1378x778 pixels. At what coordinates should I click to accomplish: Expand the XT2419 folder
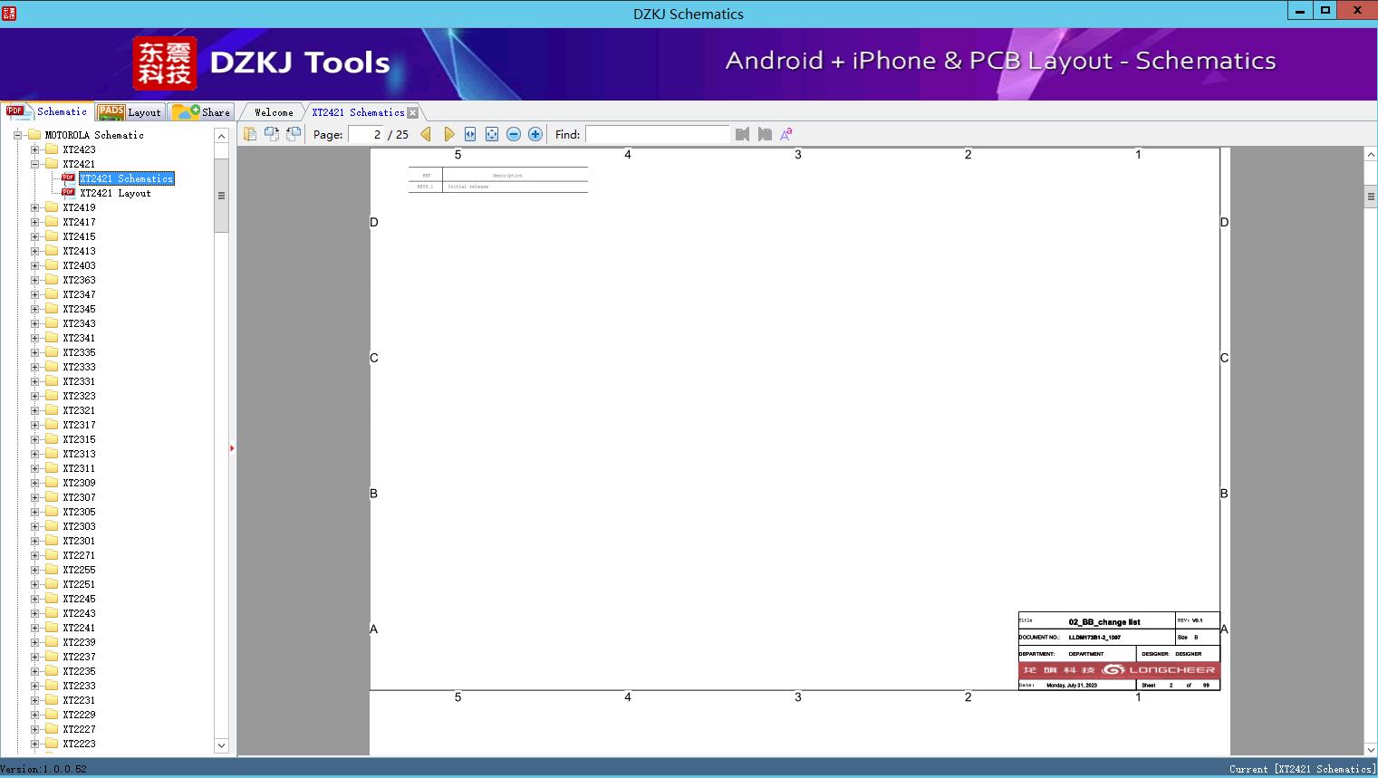pyautogui.click(x=34, y=207)
